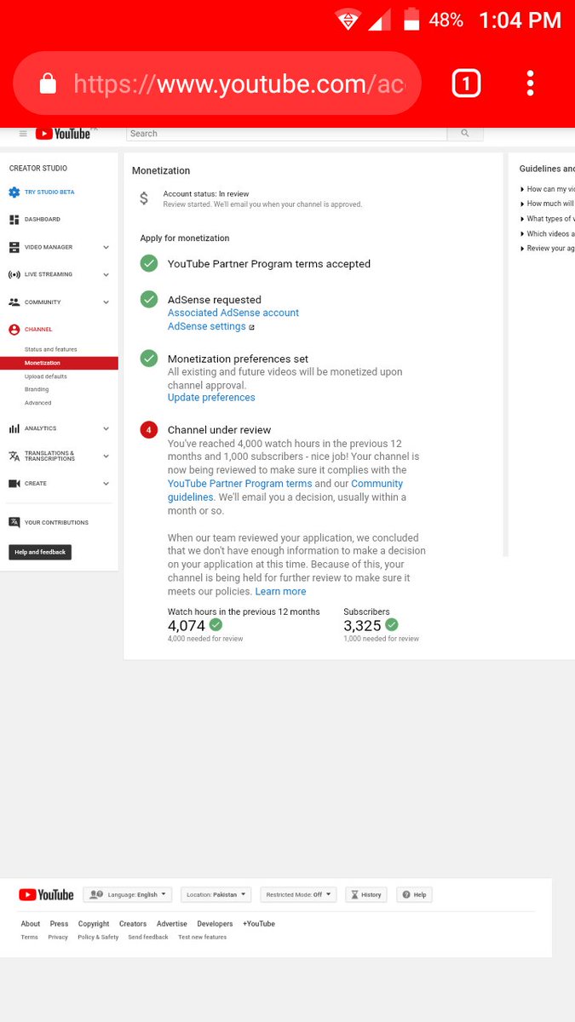Click the green checkmark beside Partner Program terms
This screenshot has width=575, height=1022.
point(149,264)
